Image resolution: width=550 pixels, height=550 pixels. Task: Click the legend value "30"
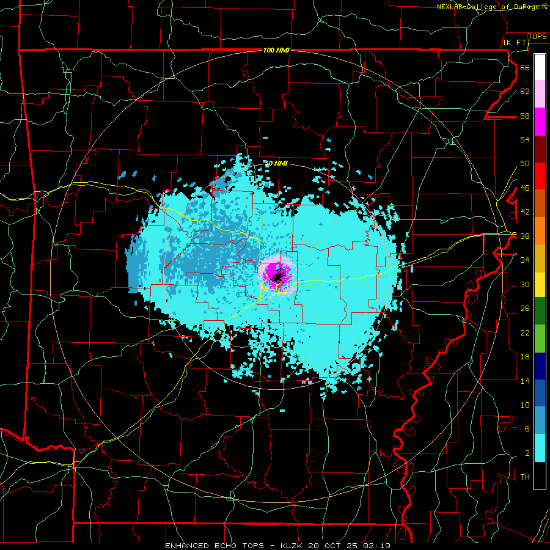525,284
